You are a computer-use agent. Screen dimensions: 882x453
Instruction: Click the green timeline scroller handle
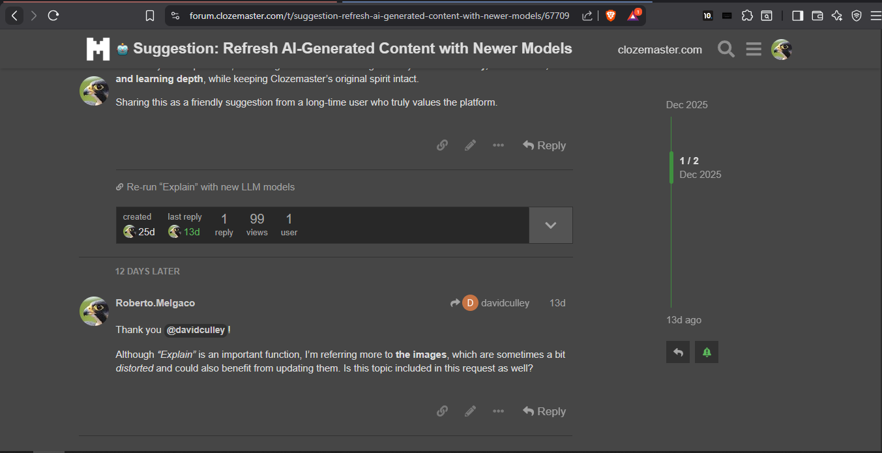click(671, 168)
